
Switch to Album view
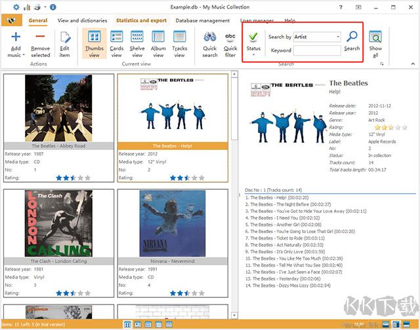coord(158,43)
